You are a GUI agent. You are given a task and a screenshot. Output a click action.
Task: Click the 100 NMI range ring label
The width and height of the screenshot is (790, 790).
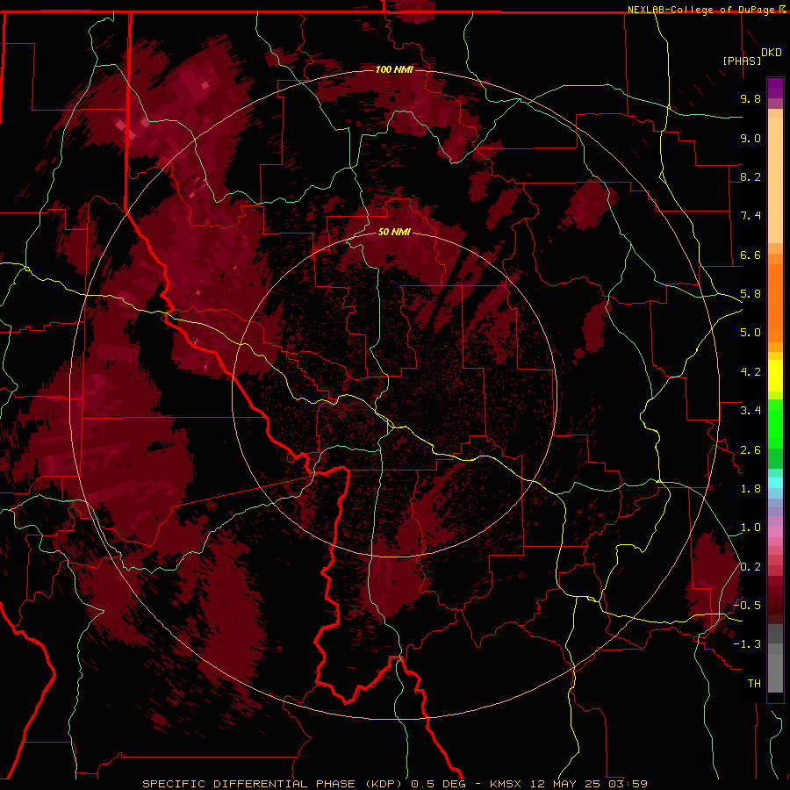coord(394,69)
